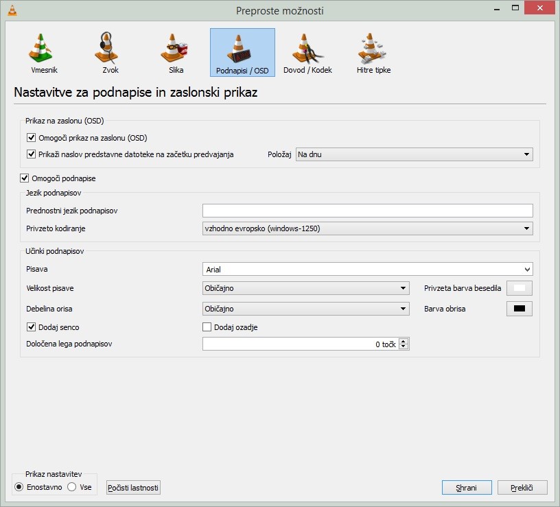Toggle Omogoči prikaz na zaslonu (OSD) checkbox
The width and height of the screenshot is (560, 507).
pos(32,138)
